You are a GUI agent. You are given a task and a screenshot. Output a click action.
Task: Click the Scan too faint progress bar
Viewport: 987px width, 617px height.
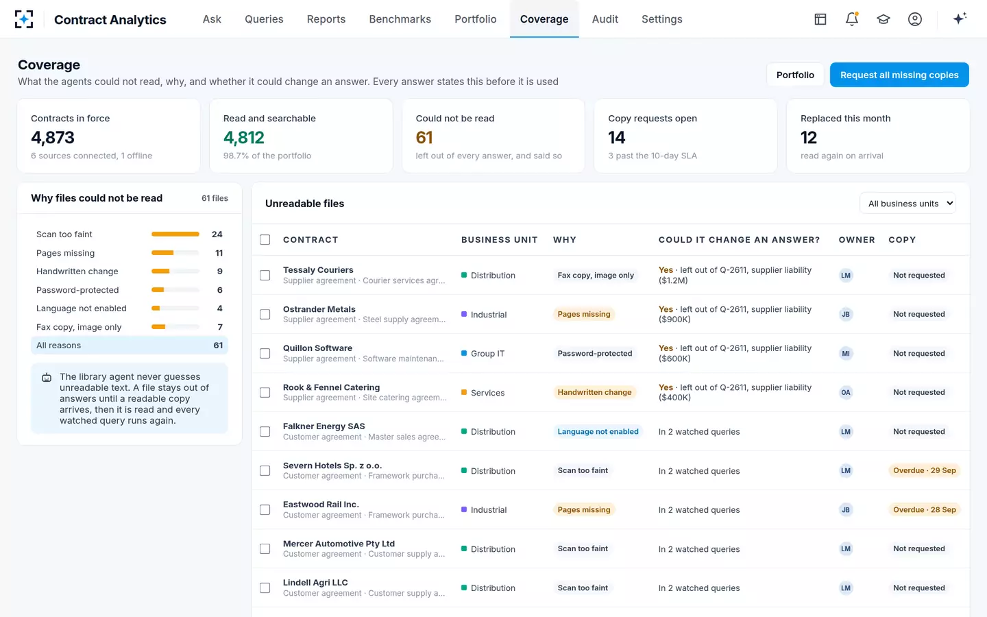click(175, 234)
